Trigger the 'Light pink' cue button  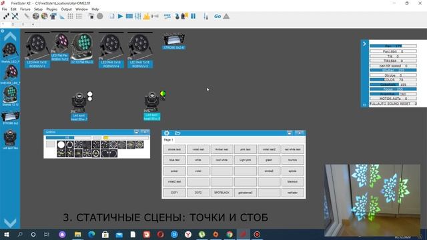coord(245,160)
